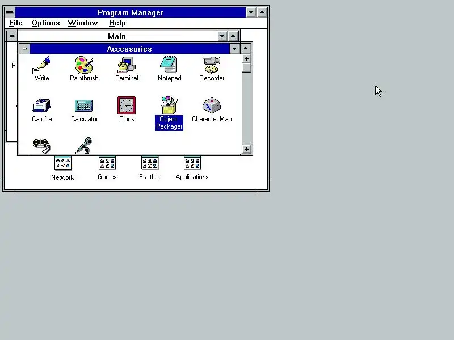
Task: Select the film reel Media Player icon
Action: click(x=41, y=146)
